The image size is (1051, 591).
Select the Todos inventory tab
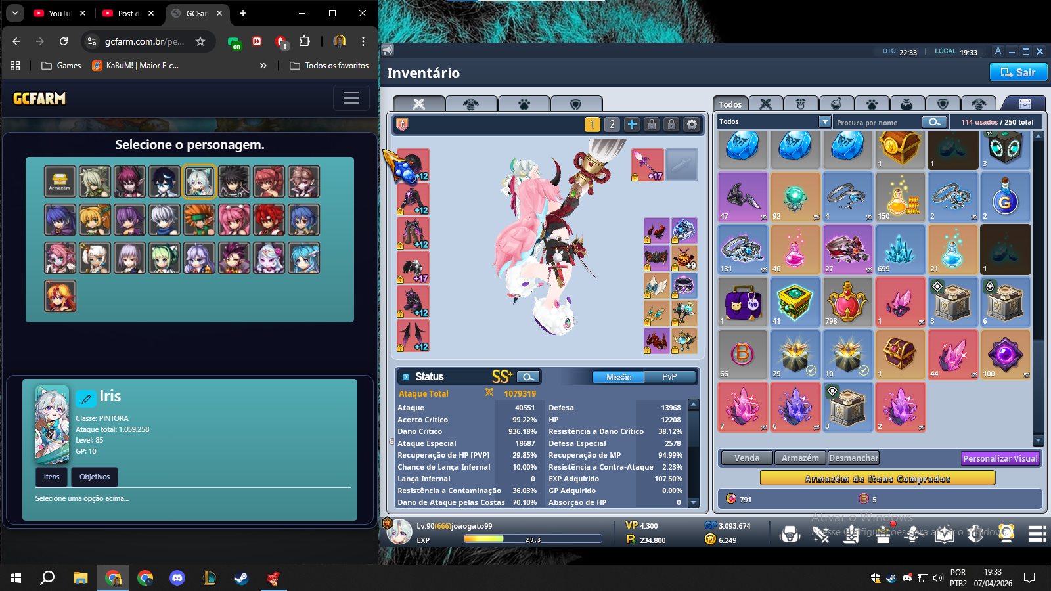730,104
